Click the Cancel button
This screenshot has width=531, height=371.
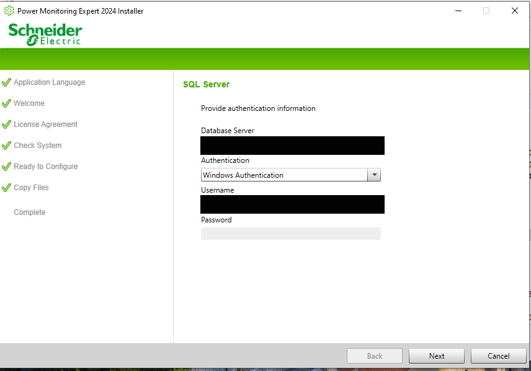pyautogui.click(x=499, y=356)
